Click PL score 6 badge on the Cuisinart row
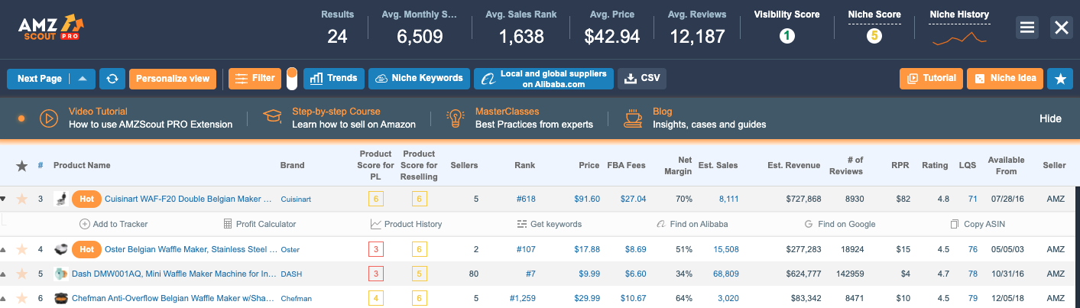 pyautogui.click(x=375, y=199)
